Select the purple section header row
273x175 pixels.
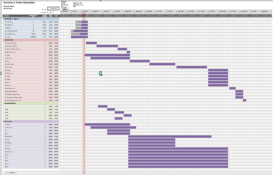(x=31, y=121)
